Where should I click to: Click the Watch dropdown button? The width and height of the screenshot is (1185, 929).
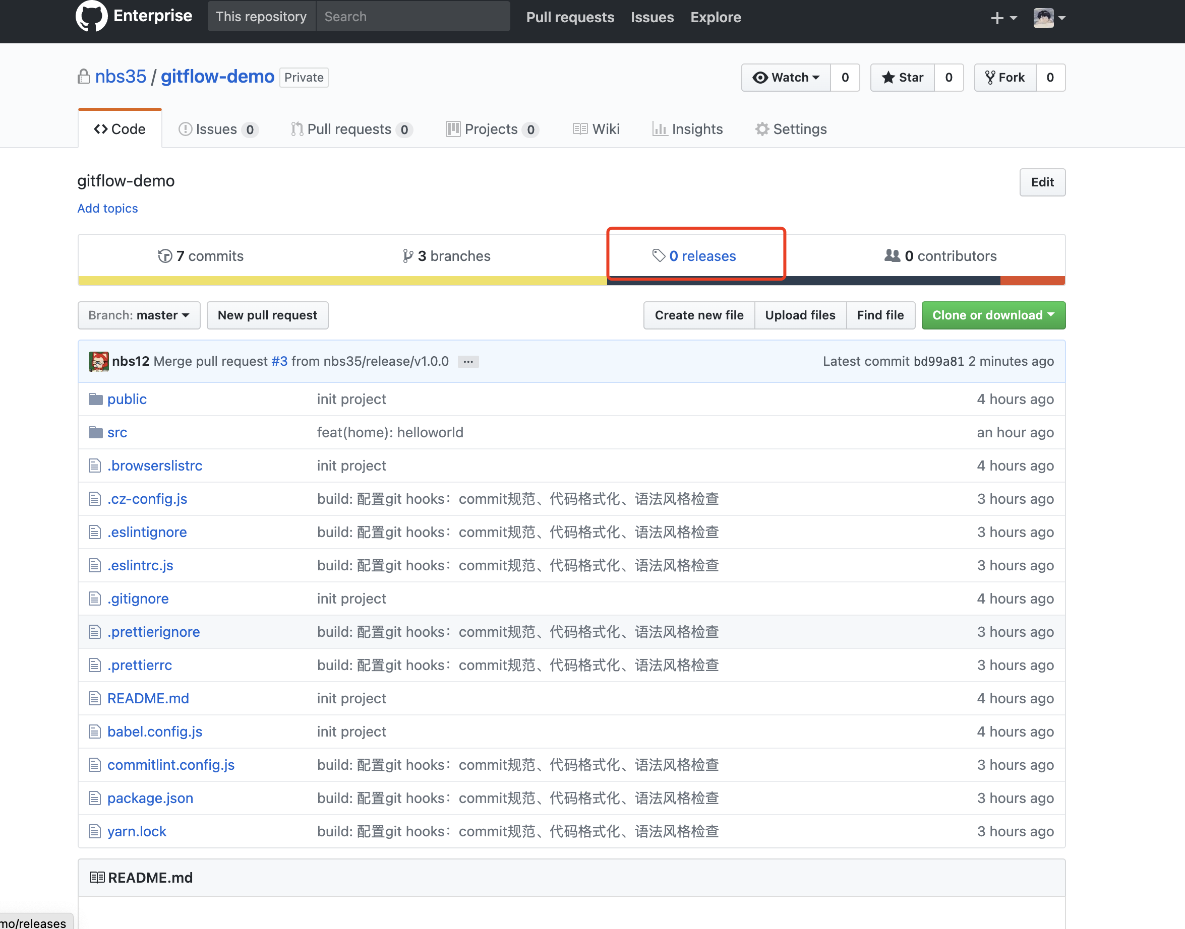786,77
